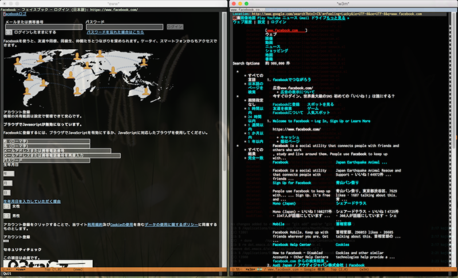Filter results by 1 週間以内
Viewport: 458px width, 278px height.
point(255,127)
